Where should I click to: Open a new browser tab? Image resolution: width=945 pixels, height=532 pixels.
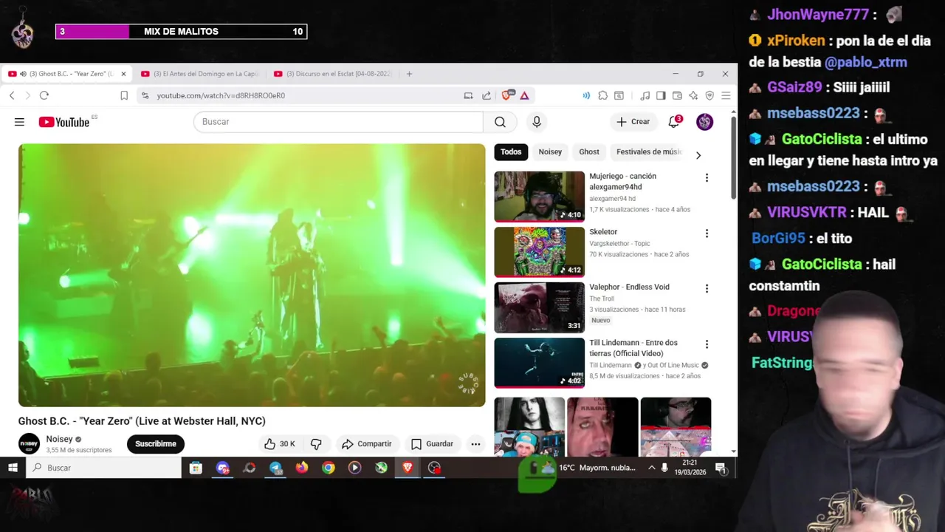click(409, 74)
